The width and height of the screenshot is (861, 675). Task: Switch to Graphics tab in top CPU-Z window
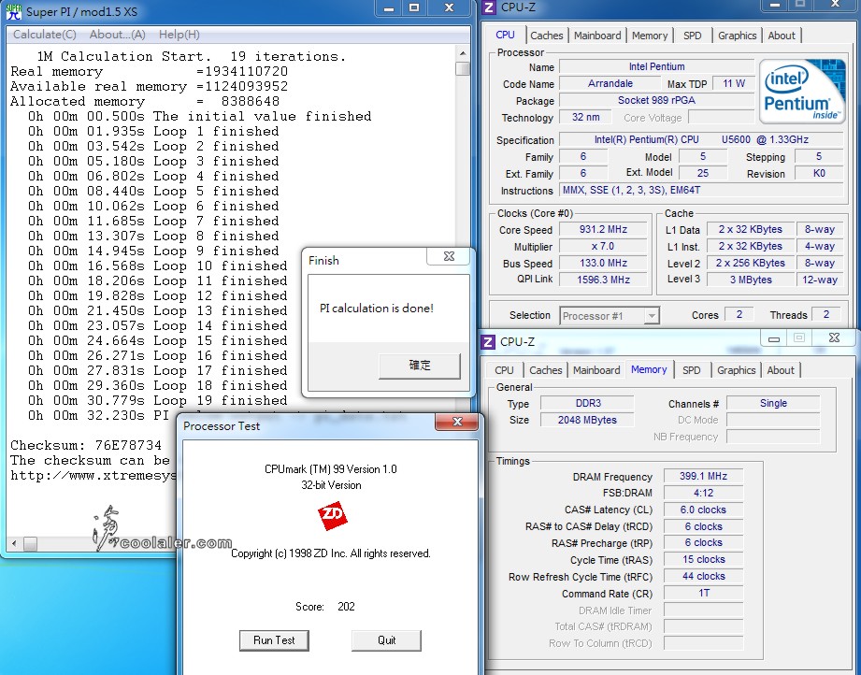[737, 36]
